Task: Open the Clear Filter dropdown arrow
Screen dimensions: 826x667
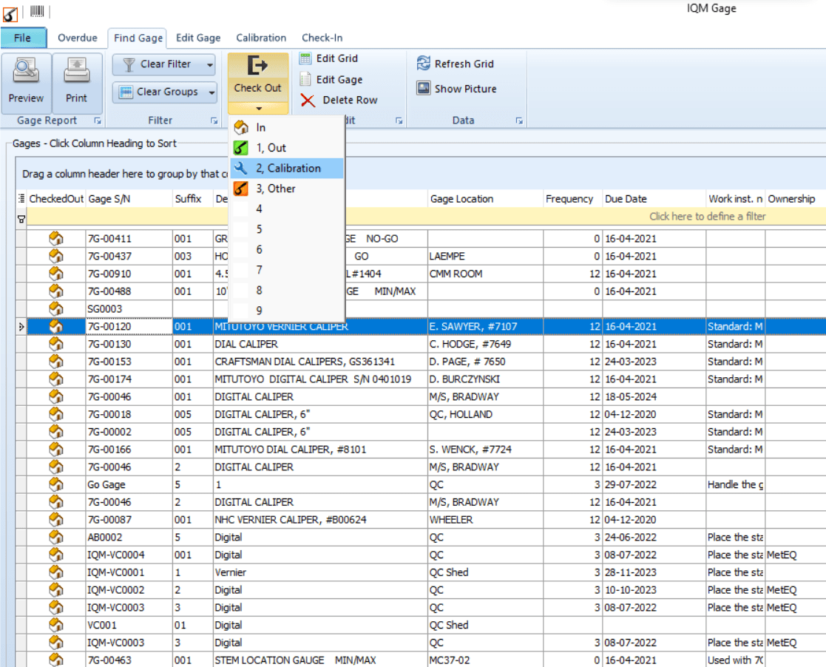Action: click(210, 65)
